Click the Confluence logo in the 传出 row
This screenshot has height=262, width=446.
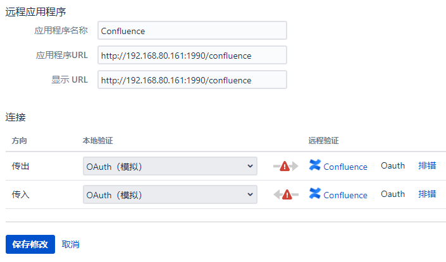coord(315,165)
